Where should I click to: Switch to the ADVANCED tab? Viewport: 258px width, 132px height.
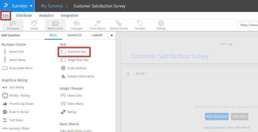point(74,35)
